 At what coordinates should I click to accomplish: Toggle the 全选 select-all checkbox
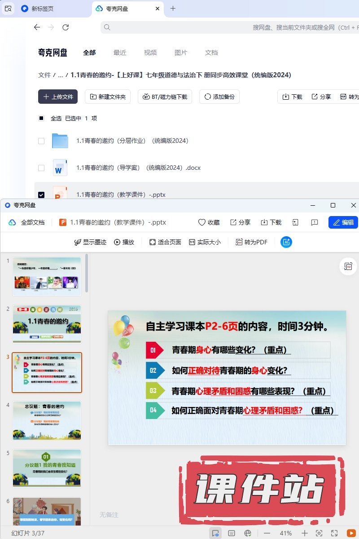tap(41, 118)
